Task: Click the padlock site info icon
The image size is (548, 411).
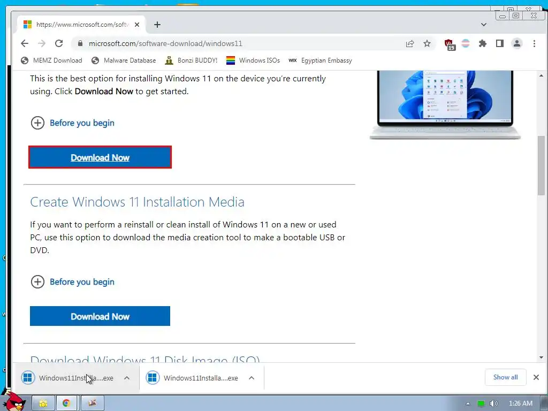Action: click(80, 43)
